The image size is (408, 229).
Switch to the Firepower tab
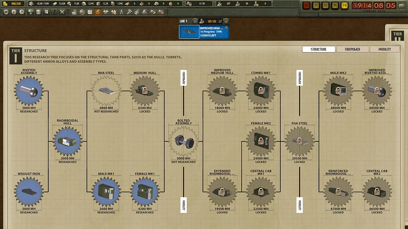pyautogui.click(x=353, y=49)
